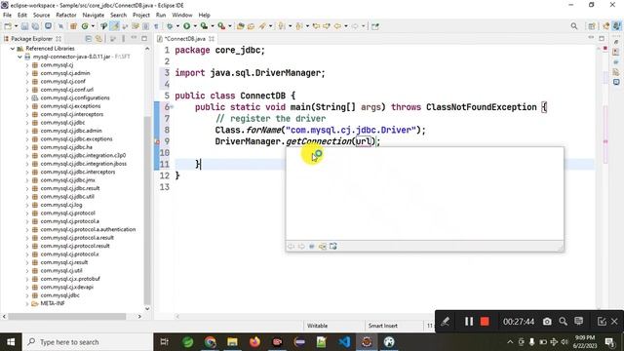Open the Source menu
624x351 pixels.
tap(41, 16)
